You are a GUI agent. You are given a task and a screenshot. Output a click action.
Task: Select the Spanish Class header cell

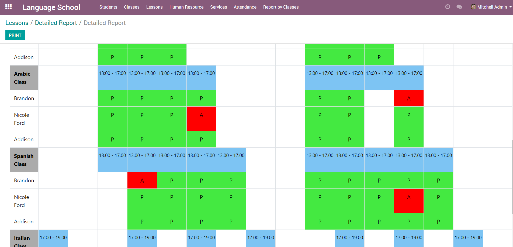coord(24,160)
